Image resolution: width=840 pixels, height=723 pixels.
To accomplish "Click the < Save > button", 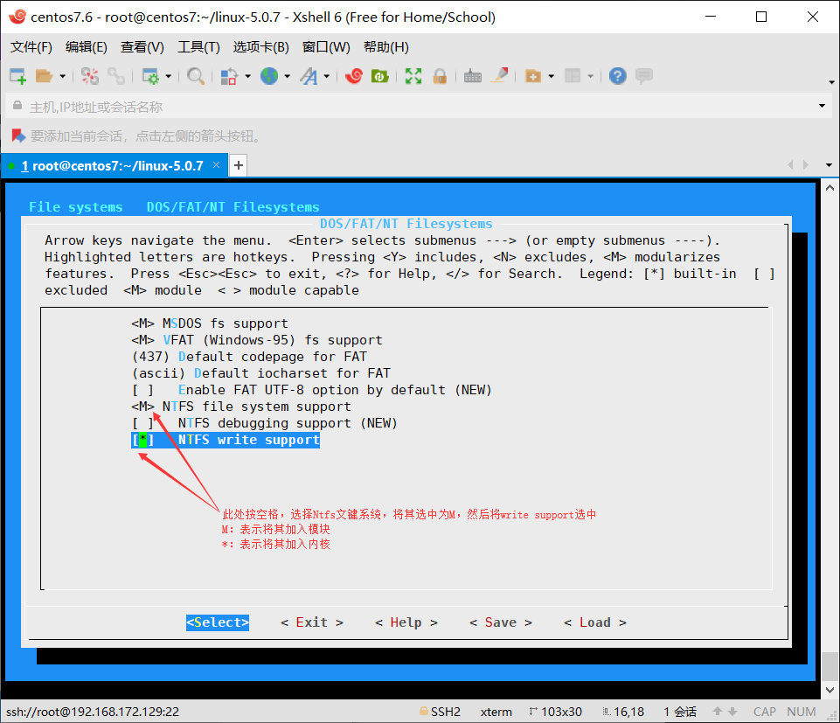I will pos(500,622).
